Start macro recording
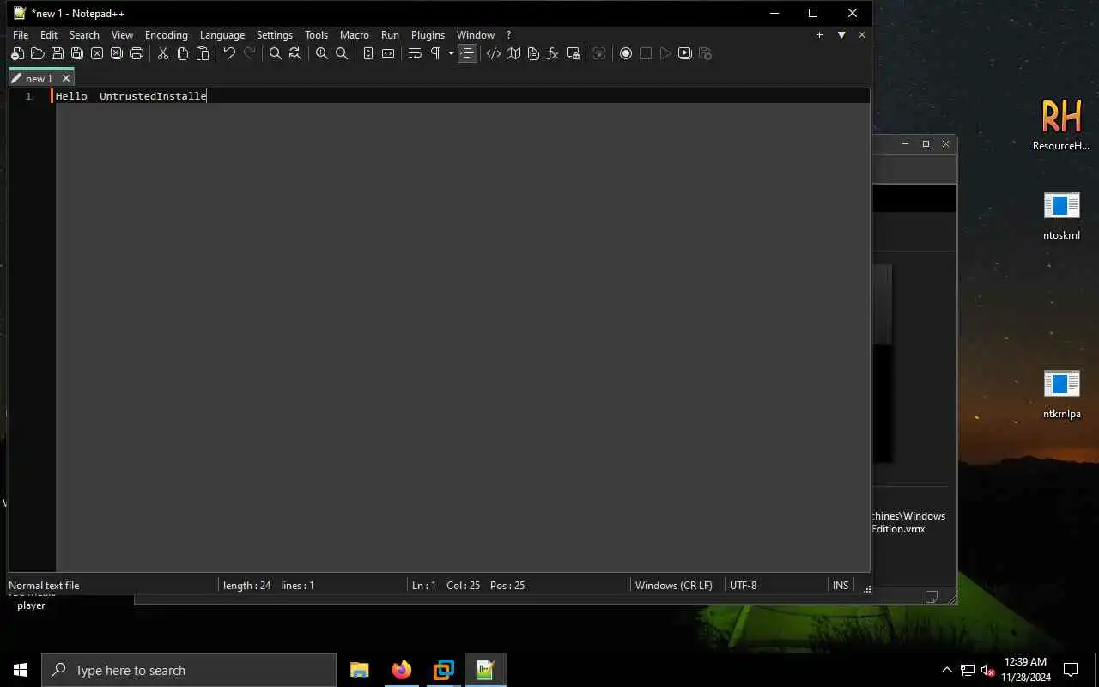Screen dimensions: 1099x687 [x=626, y=53]
